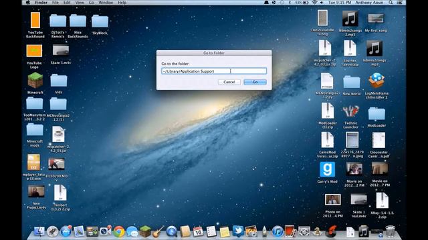Open Calendar icon in dock

pos(198,231)
